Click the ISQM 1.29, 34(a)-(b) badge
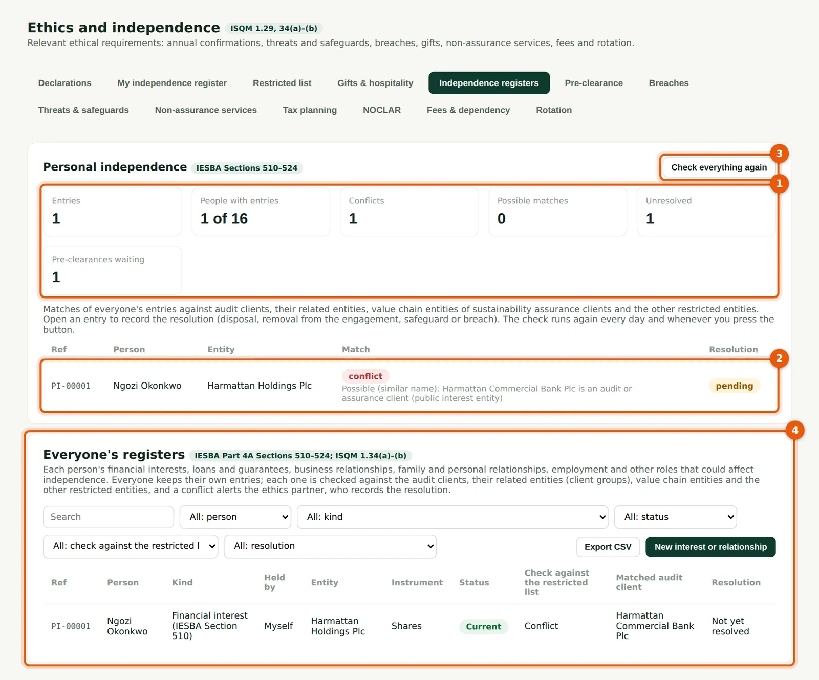 point(274,28)
